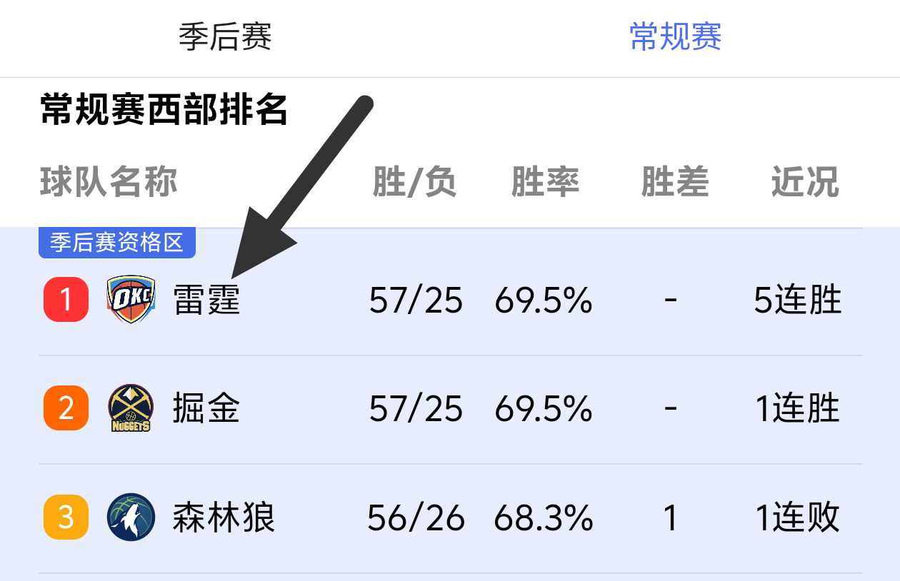The image size is (900, 581).
Task: Sort by the 胜差 column header
Action: (x=675, y=183)
